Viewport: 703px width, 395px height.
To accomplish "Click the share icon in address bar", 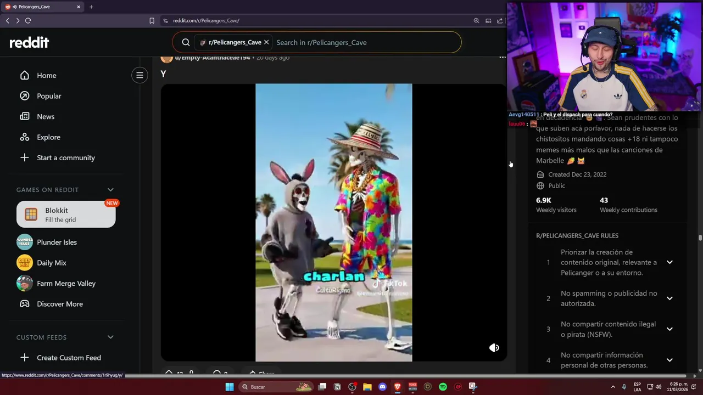I will coord(500,20).
